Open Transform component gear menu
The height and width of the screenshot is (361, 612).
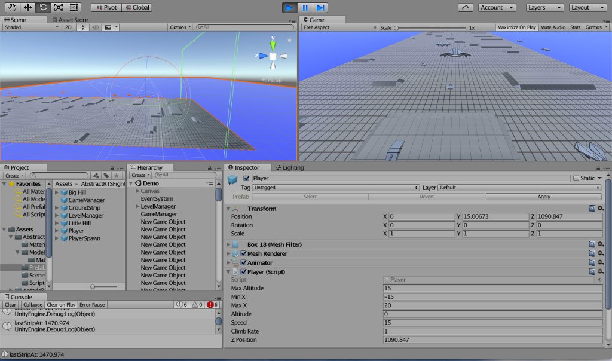point(601,209)
